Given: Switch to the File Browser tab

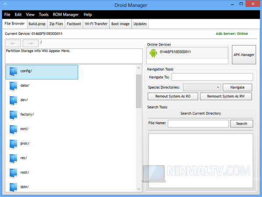Looking at the screenshot, I should [x=14, y=24].
